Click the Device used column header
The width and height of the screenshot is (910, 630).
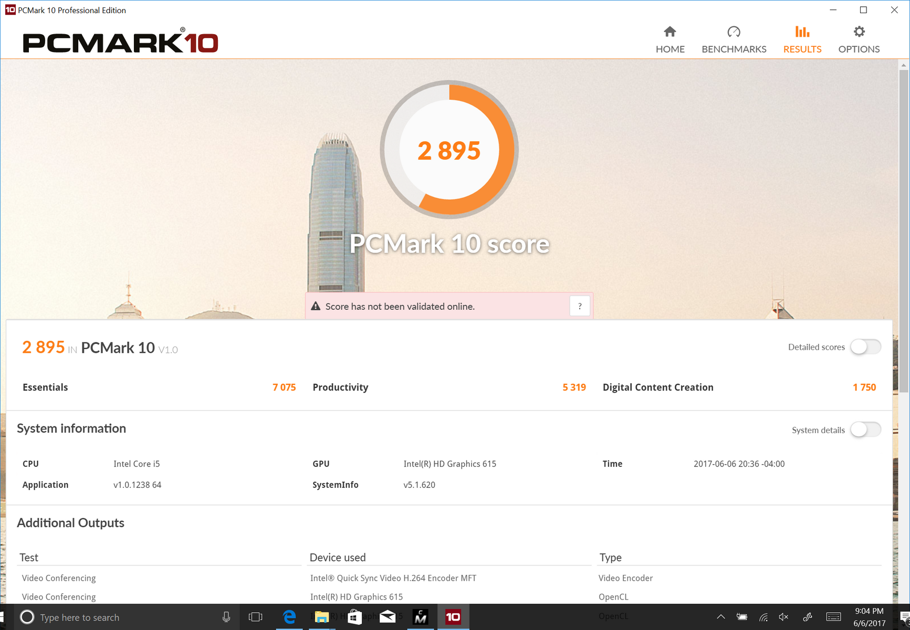pos(338,558)
